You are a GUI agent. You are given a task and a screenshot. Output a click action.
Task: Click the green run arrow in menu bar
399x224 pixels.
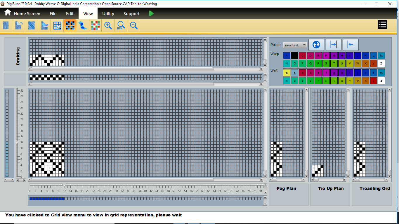151,13
